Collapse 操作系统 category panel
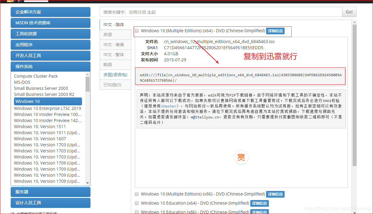The image size is (373, 214). coord(50,67)
